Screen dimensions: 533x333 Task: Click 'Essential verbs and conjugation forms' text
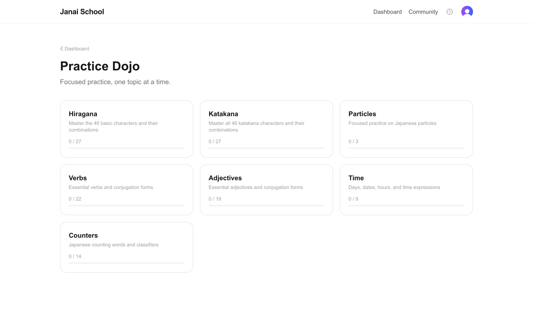[x=111, y=187]
